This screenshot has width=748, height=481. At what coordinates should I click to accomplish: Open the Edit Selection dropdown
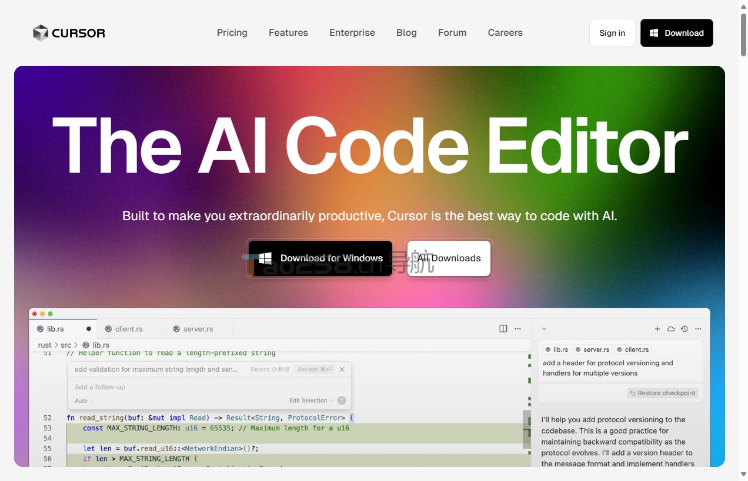(x=310, y=401)
